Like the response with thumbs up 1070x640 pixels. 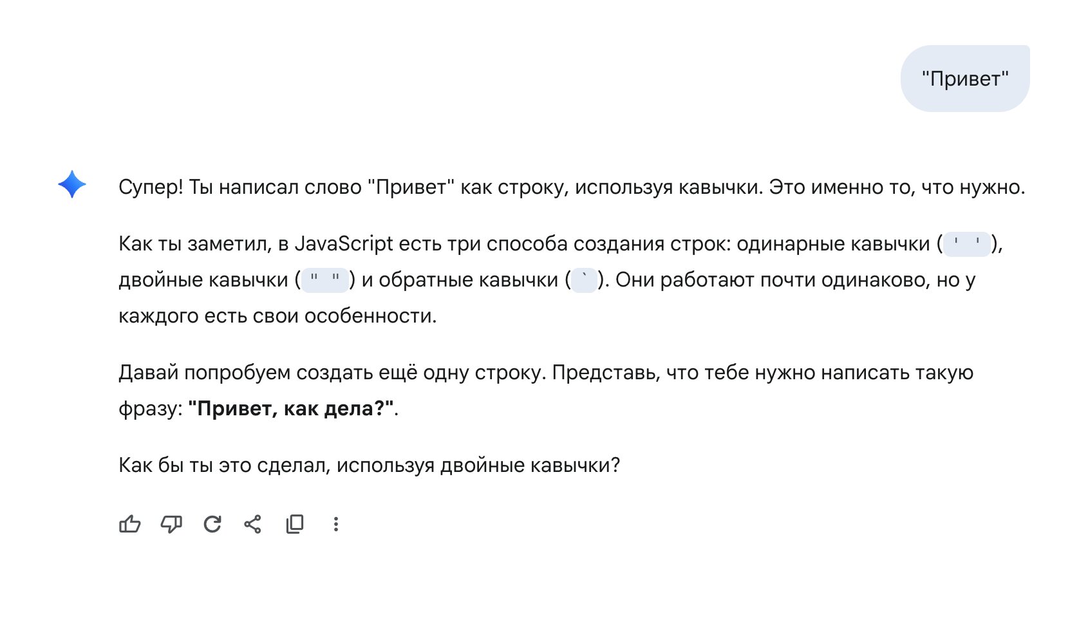point(130,524)
